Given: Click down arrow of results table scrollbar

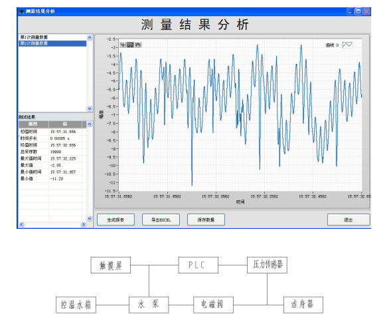Looking at the screenshot, I should (90, 218).
